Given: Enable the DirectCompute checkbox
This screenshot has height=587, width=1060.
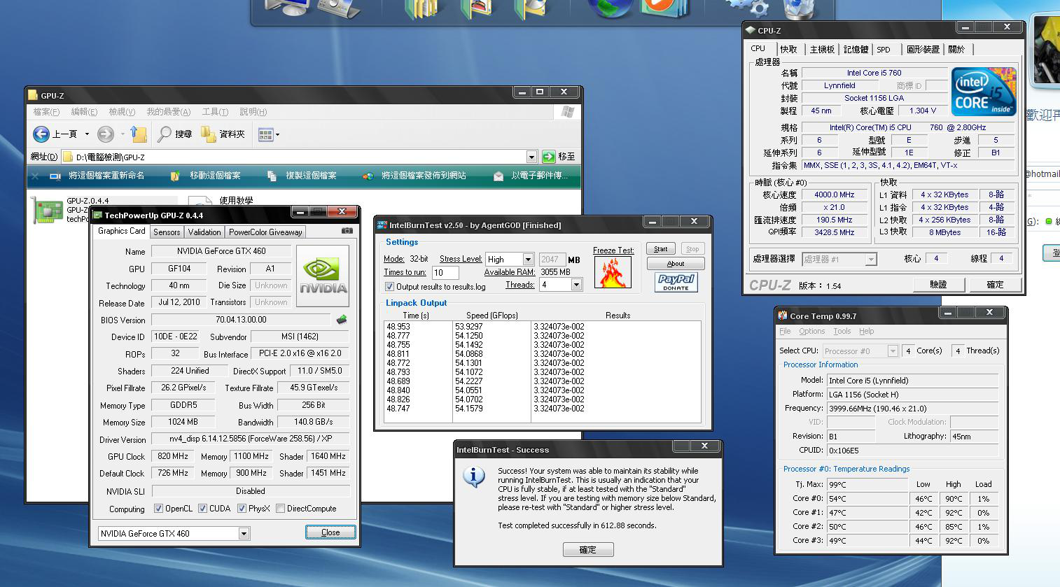Looking at the screenshot, I should (281, 509).
